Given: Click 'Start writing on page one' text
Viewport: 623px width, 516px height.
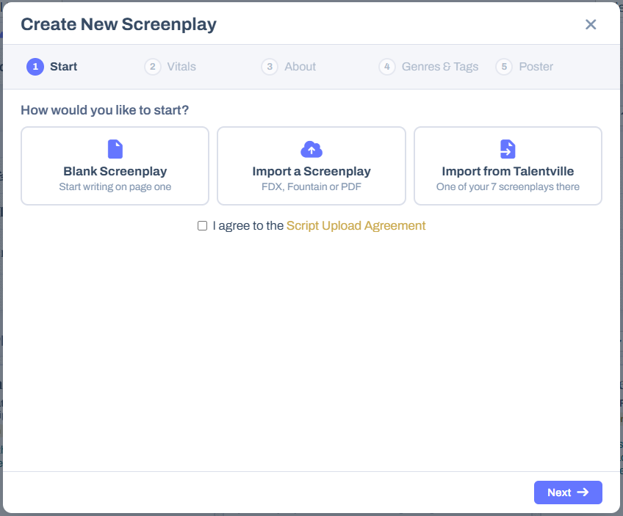Looking at the screenshot, I should [115, 186].
